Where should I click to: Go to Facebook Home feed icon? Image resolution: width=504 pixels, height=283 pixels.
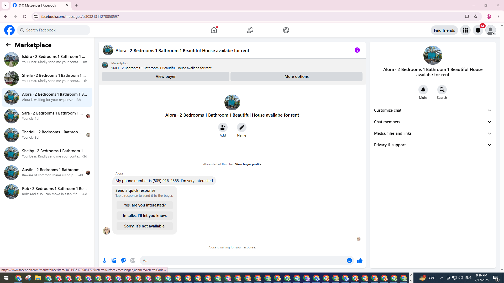pos(214,30)
